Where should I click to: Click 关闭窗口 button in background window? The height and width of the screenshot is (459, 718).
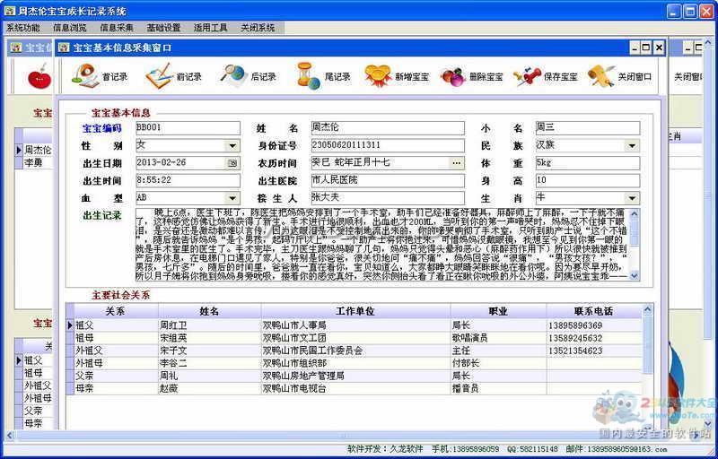tap(687, 77)
